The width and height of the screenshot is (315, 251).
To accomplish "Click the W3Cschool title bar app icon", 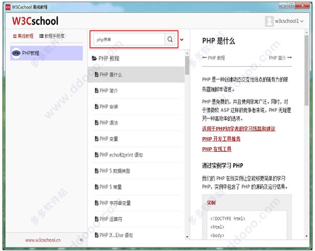I will [x=8, y=7].
